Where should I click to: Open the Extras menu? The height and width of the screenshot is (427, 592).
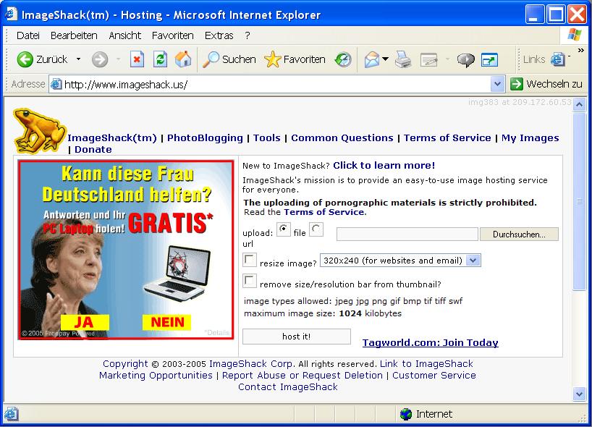(x=219, y=35)
